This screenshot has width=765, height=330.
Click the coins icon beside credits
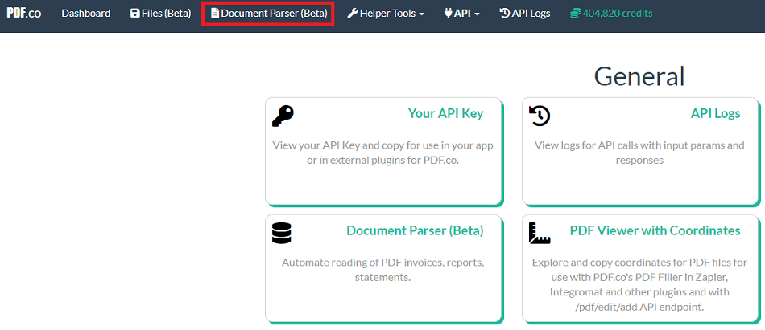point(575,14)
